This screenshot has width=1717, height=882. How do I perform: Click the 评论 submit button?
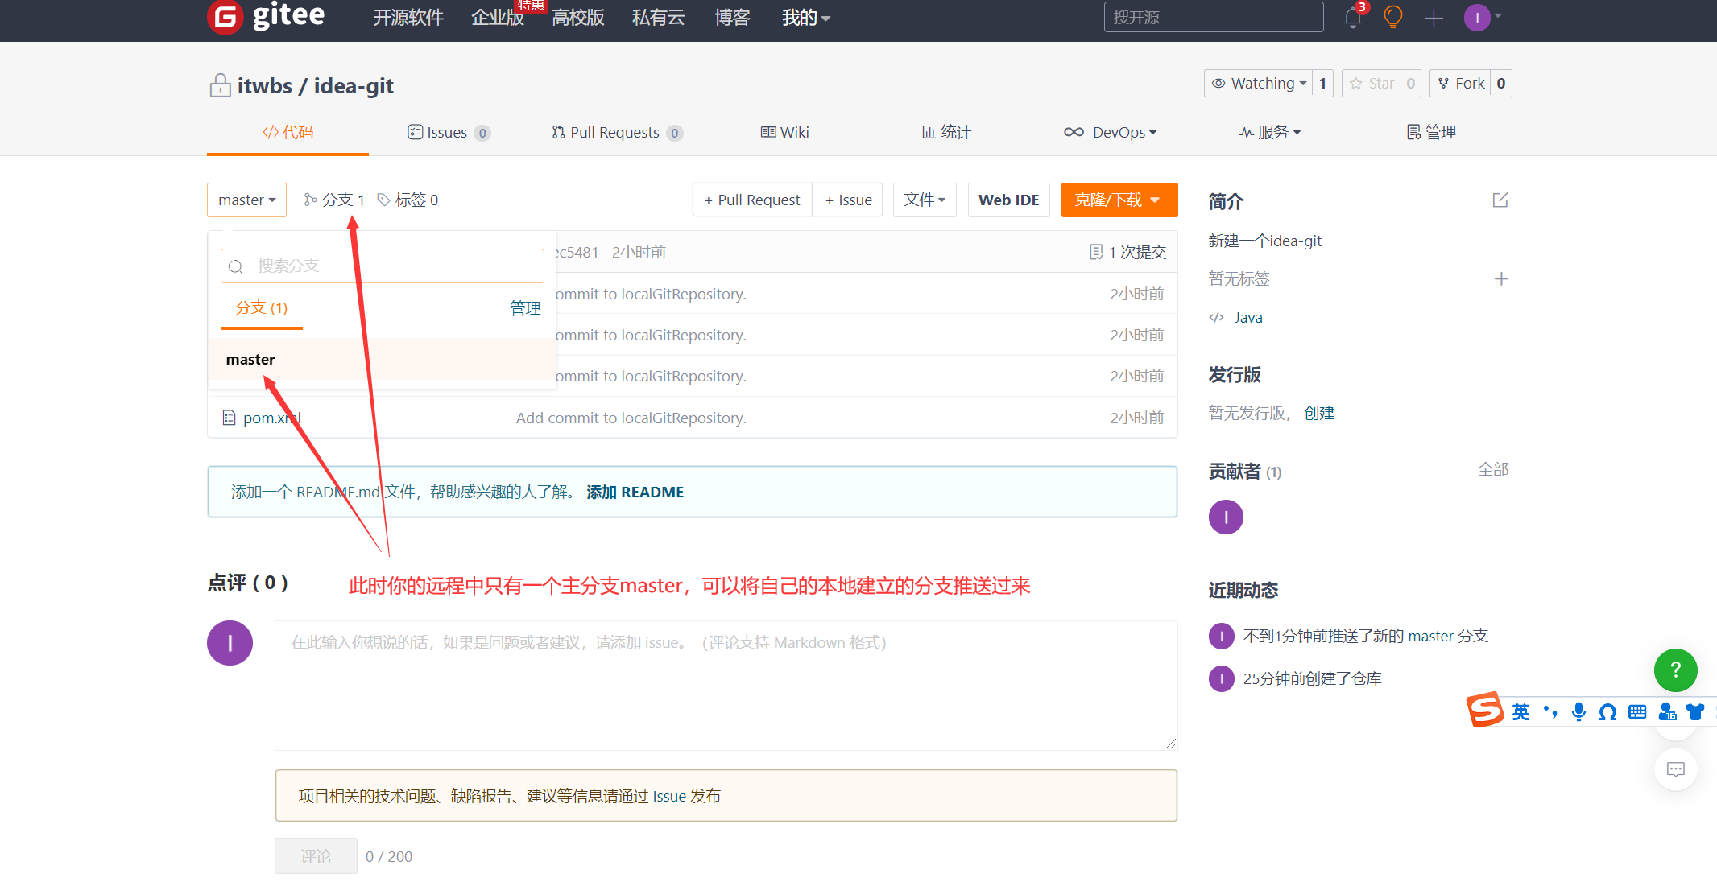tap(316, 856)
